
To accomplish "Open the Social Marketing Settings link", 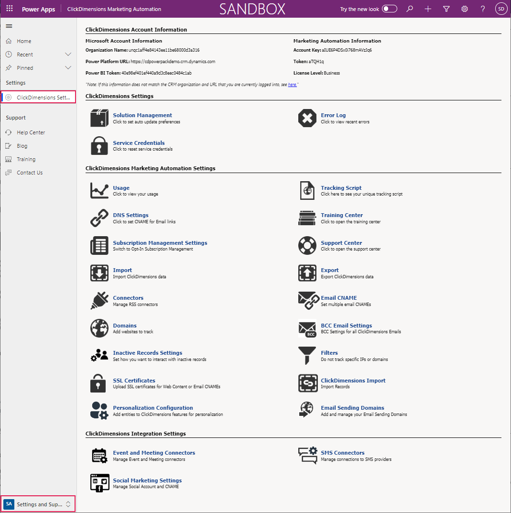I will click(147, 480).
